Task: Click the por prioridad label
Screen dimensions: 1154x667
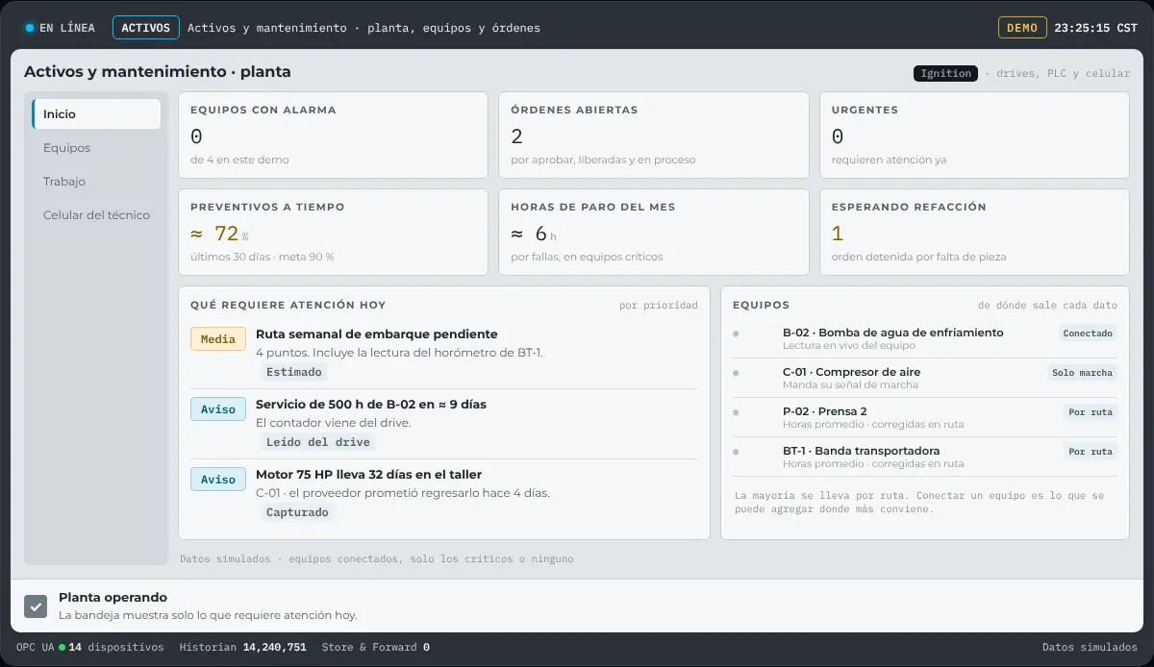Action: 659,306
